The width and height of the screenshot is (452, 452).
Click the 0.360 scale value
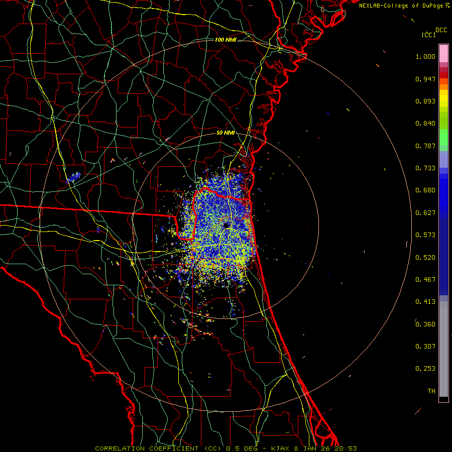(425, 324)
